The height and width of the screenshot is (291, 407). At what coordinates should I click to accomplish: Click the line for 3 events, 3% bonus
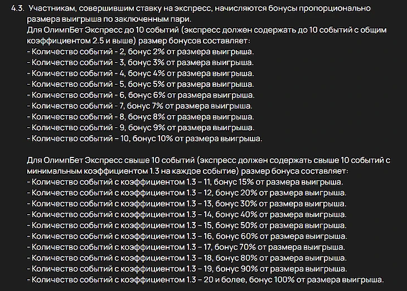pos(140,62)
